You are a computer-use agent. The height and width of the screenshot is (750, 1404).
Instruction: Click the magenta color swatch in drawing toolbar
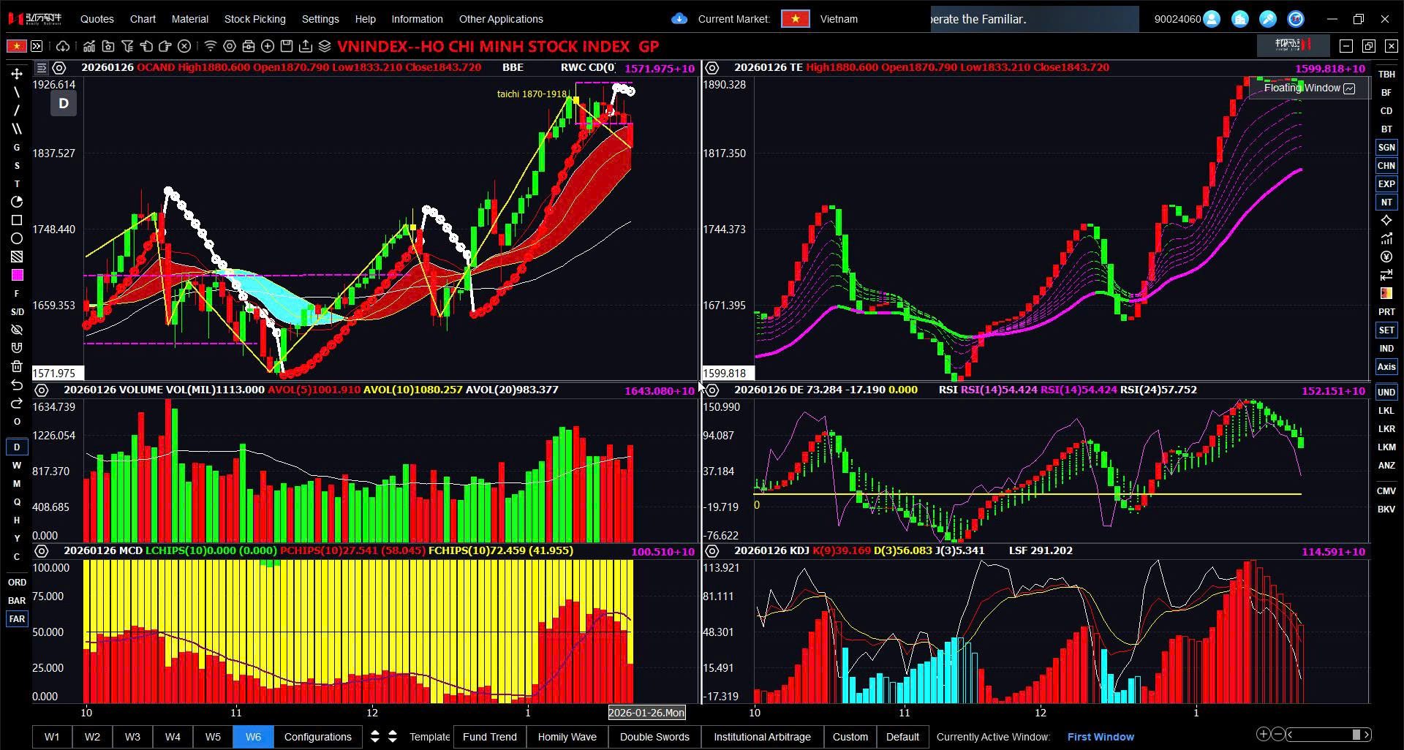17,275
